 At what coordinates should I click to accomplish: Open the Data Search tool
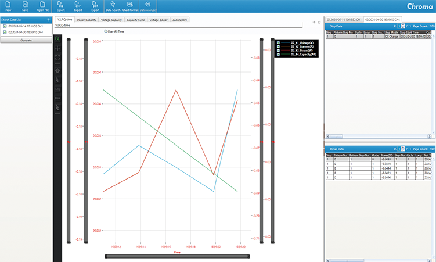click(113, 6)
